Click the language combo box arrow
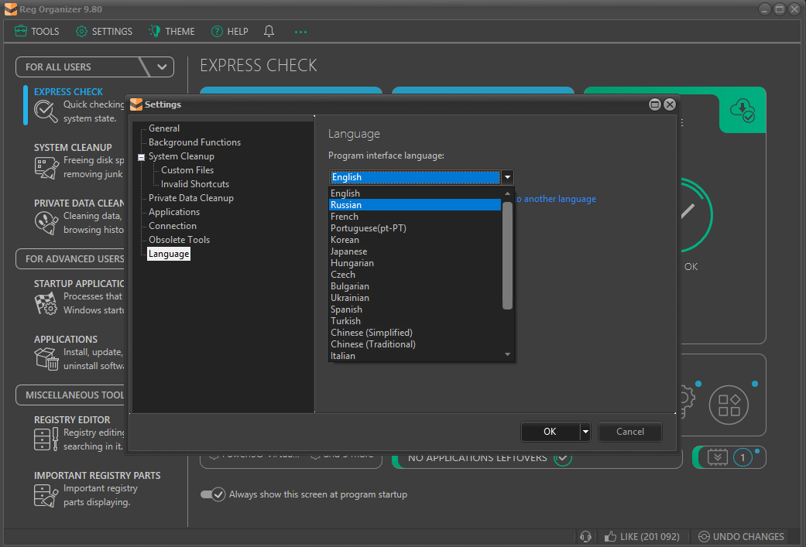Image resolution: width=806 pixels, height=547 pixels. point(507,177)
